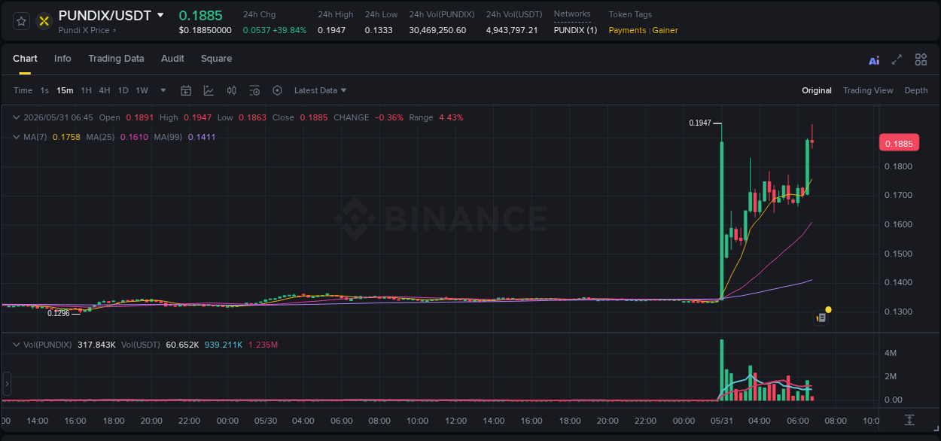The width and height of the screenshot is (941, 441).
Task: Click the MA(7) value 0.1758
Action: pos(66,137)
